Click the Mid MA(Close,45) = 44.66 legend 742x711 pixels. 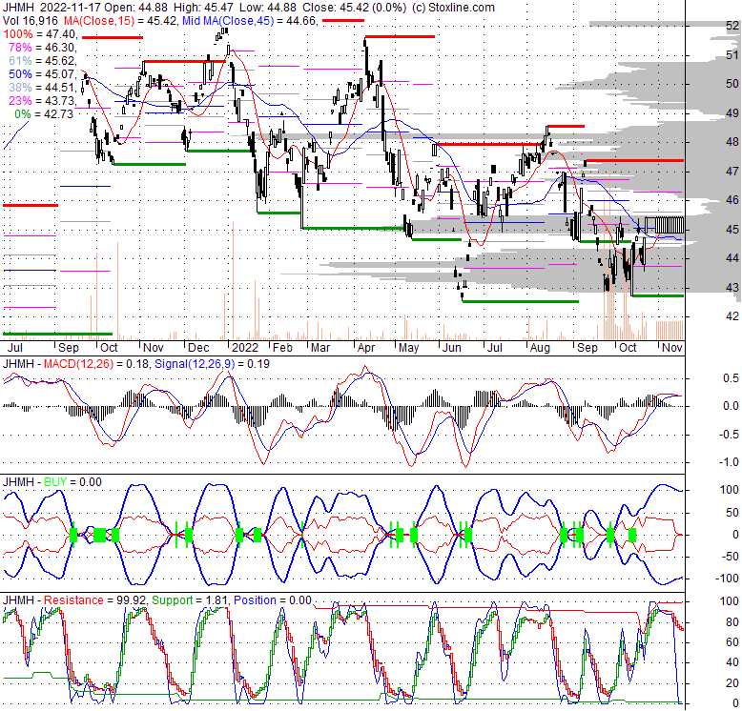[x=249, y=21]
